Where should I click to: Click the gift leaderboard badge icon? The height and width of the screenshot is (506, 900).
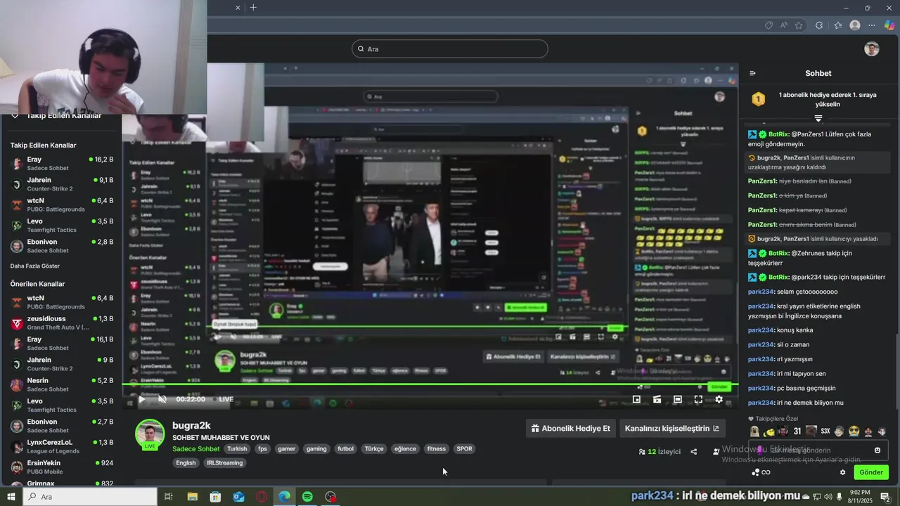pos(758,99)
